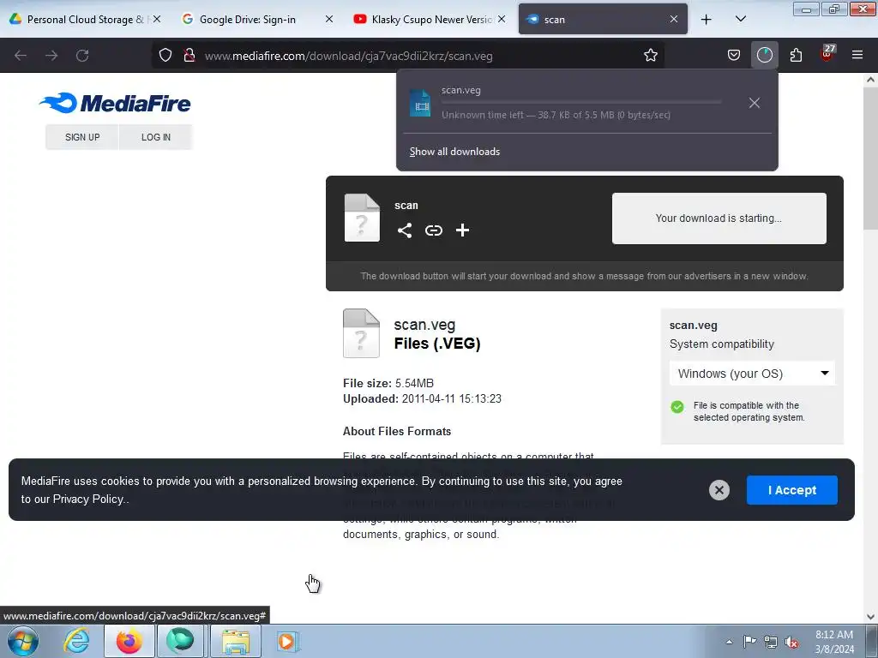The width and height of the screenshot is (878, 658).
Task: Copy link using the chain link icon
Action: 433,230
